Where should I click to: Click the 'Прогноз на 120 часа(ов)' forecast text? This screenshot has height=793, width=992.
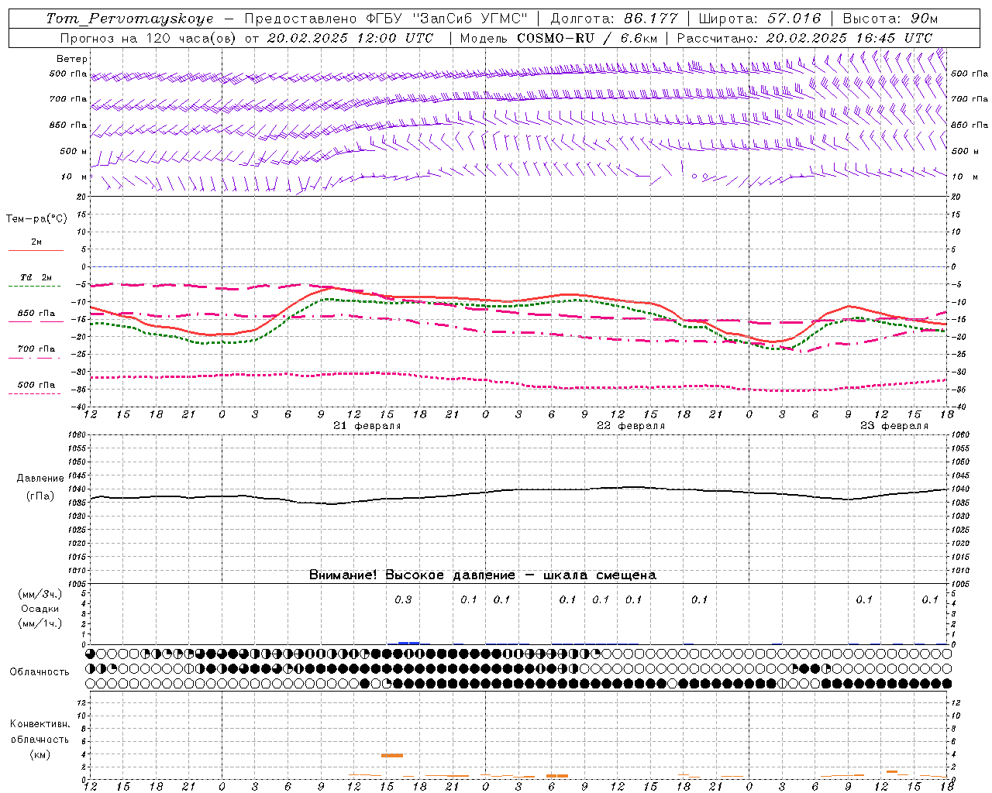coord(149,38)
